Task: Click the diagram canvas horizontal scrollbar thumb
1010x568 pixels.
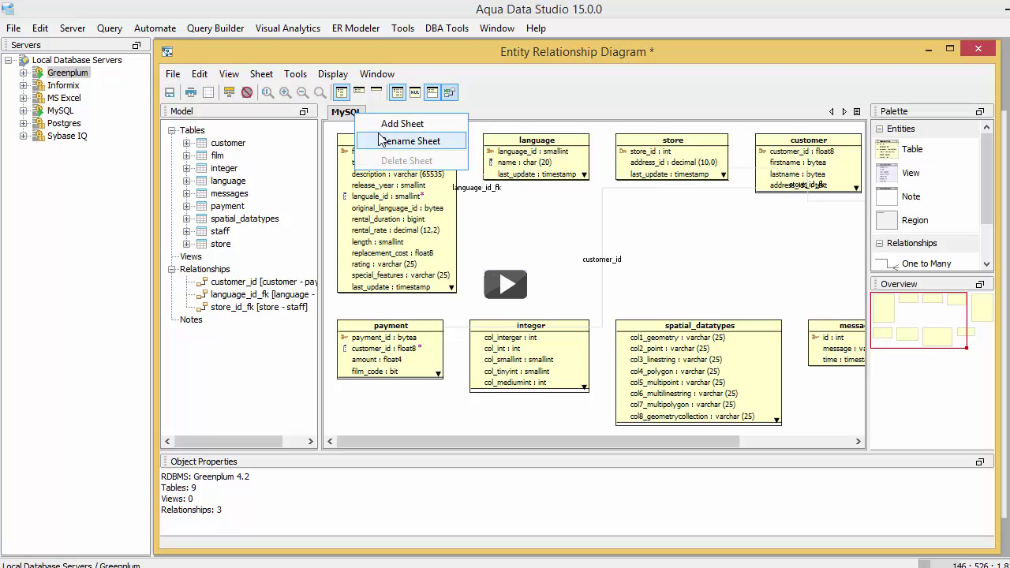Action: coord(538,442)
